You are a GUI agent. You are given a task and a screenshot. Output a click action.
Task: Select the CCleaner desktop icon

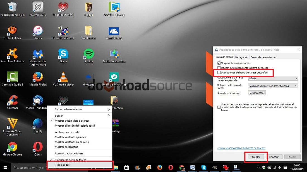pos(13,102)
